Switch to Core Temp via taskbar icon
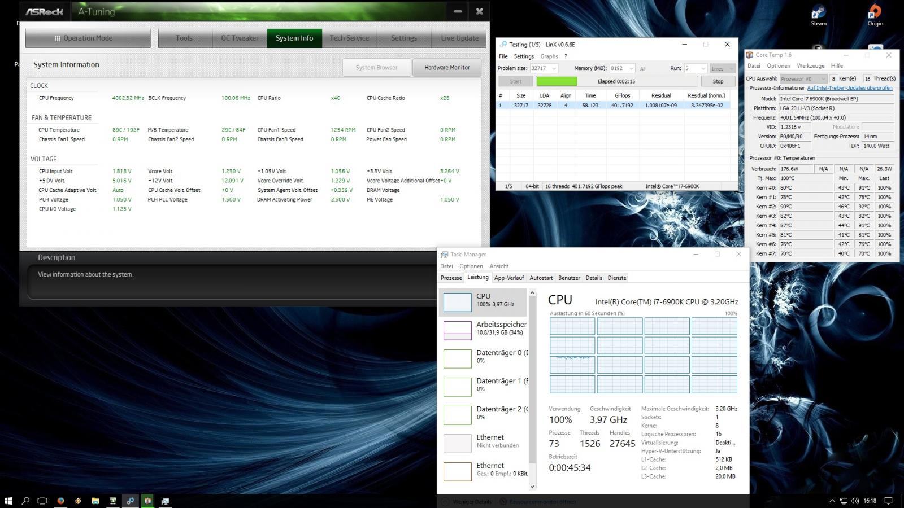904x508 pixels. tap(148, 501)
